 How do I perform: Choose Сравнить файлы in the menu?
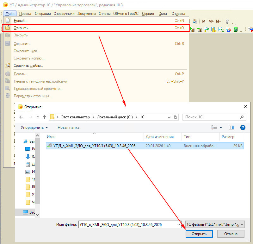click(29, 65)
